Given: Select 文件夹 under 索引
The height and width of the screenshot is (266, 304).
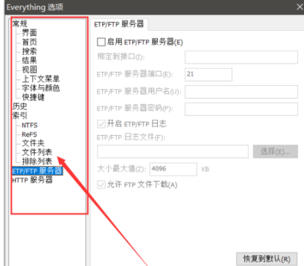Looking at the screenshot, I should (33, 143).
